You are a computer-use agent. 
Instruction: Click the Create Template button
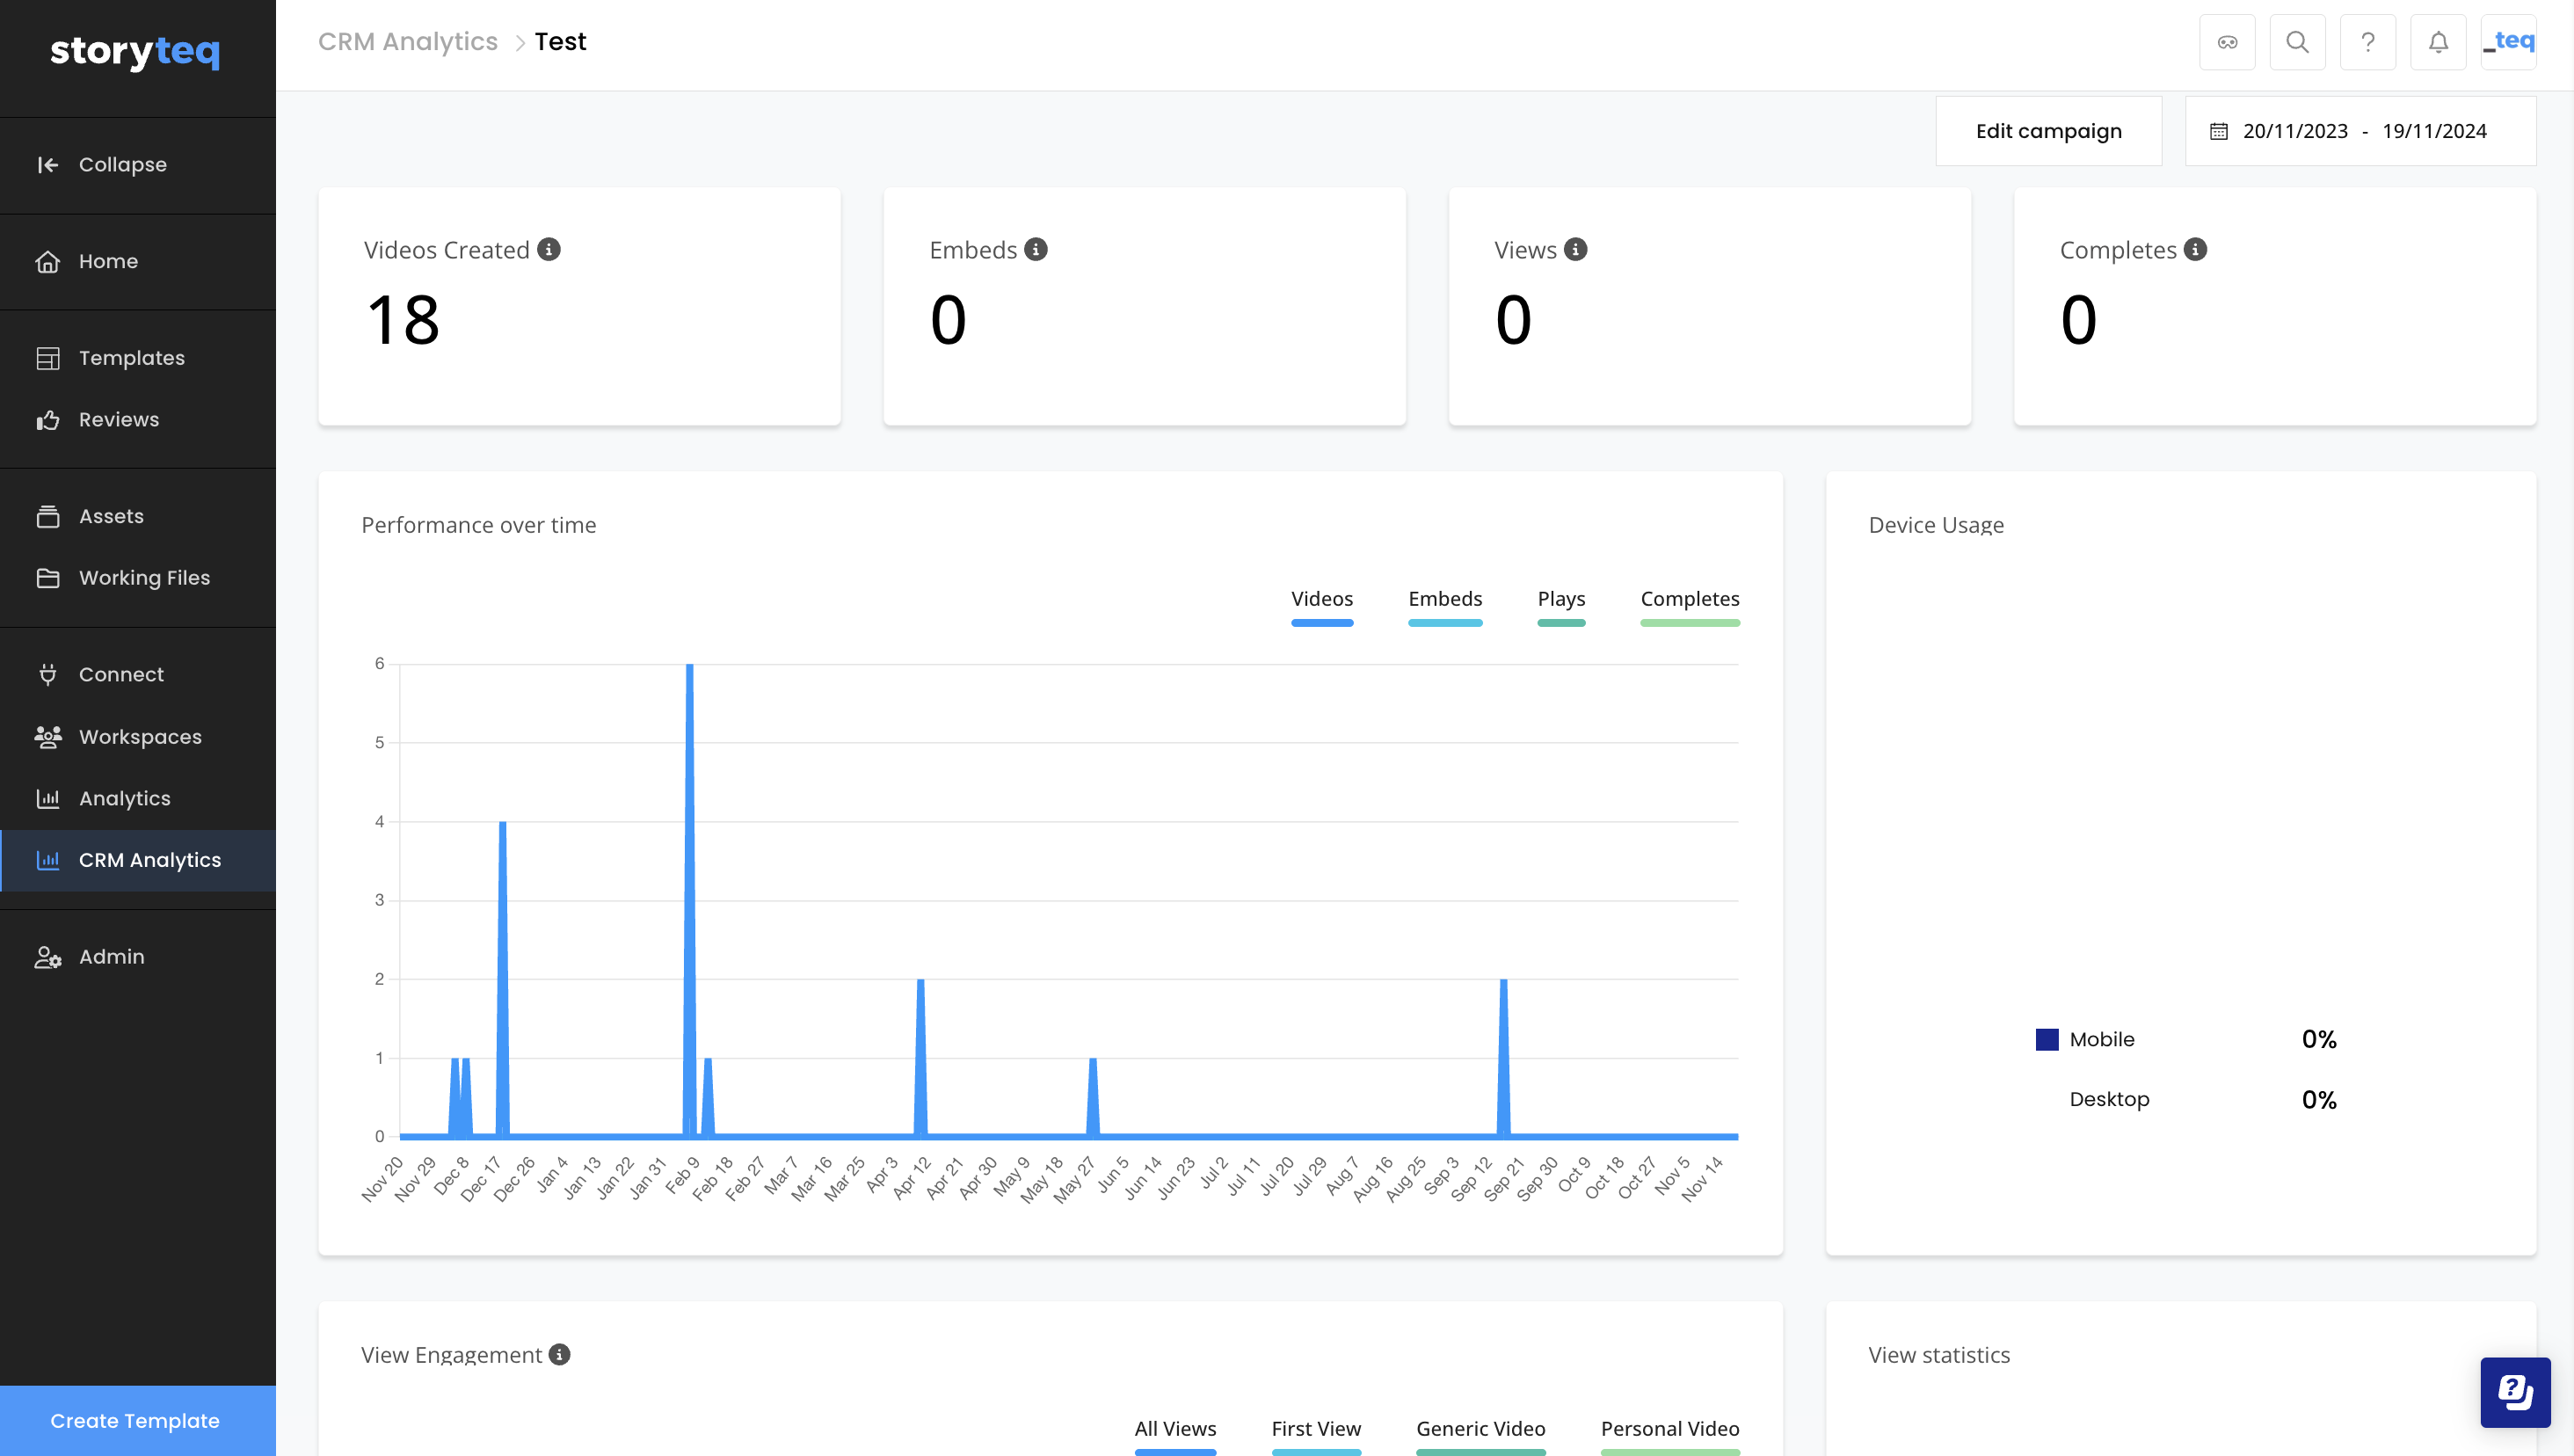(x=135, y=1421)
